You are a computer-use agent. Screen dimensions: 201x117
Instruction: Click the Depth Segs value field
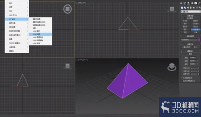pyautogui.click(x=194, y=71)
